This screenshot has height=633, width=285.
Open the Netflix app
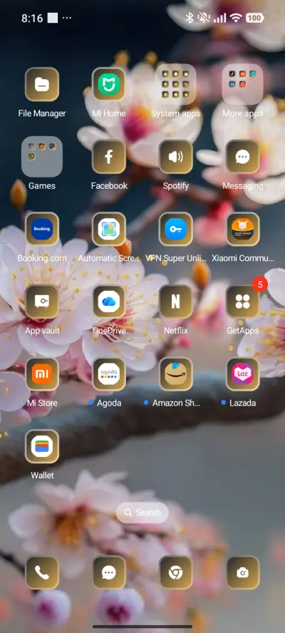(175, 302)
